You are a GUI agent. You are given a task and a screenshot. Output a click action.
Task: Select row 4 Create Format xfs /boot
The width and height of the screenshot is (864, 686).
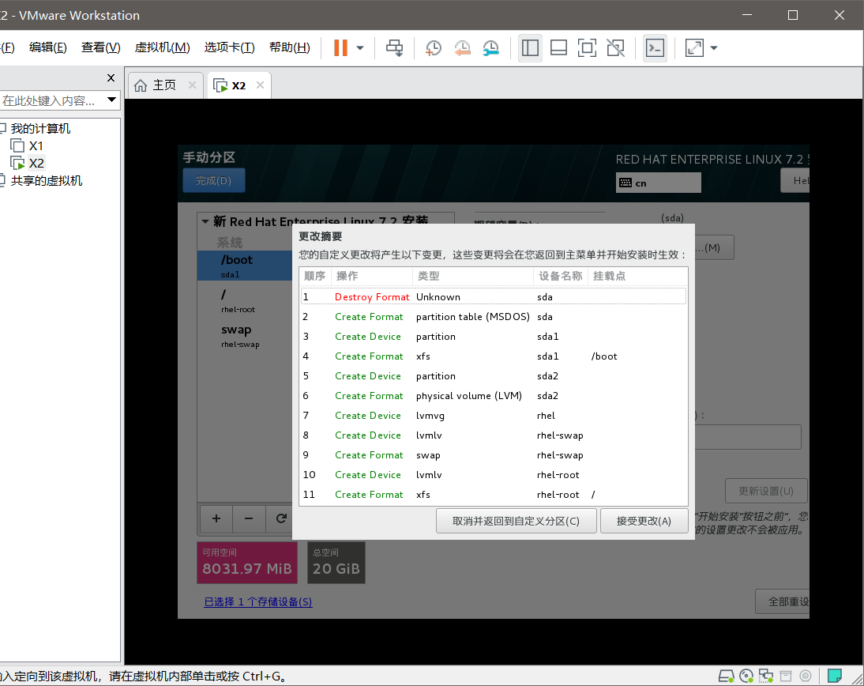point(494,356)
